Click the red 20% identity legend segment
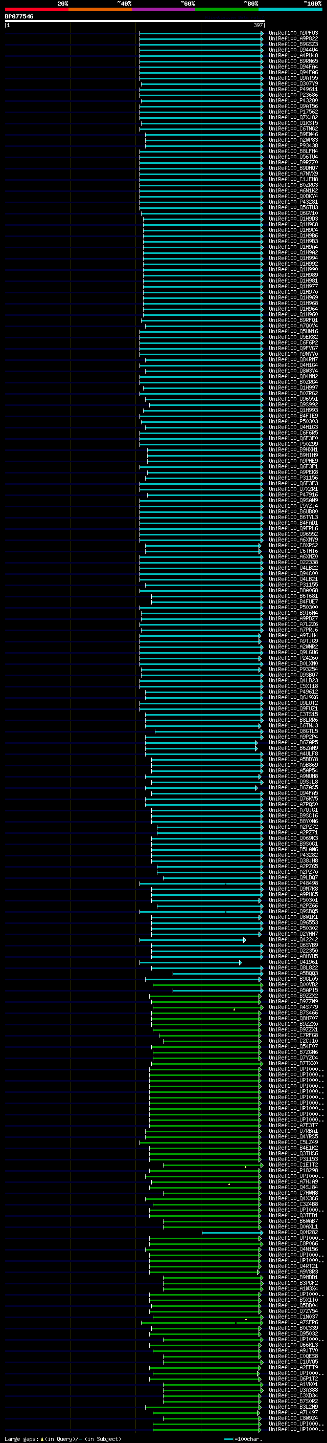Screen dimensions: 327x1443 pyautogui.click(x=36, y=9)
